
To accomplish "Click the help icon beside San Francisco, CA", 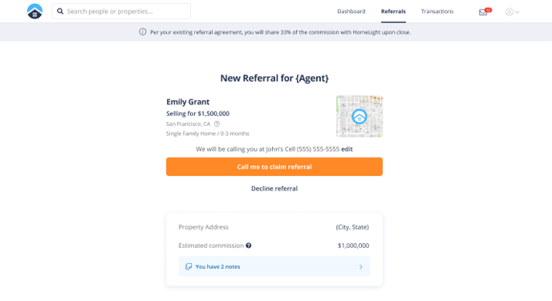I will (x=217, y=124).
